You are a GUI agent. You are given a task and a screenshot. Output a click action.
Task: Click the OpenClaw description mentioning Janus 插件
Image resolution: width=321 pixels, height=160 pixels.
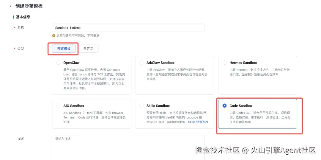[94, 79]
